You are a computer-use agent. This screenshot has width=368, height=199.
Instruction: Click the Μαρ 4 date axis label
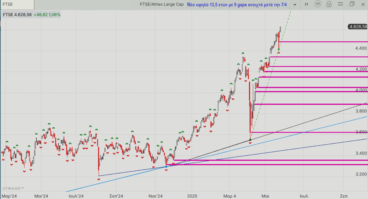(230, 196)
